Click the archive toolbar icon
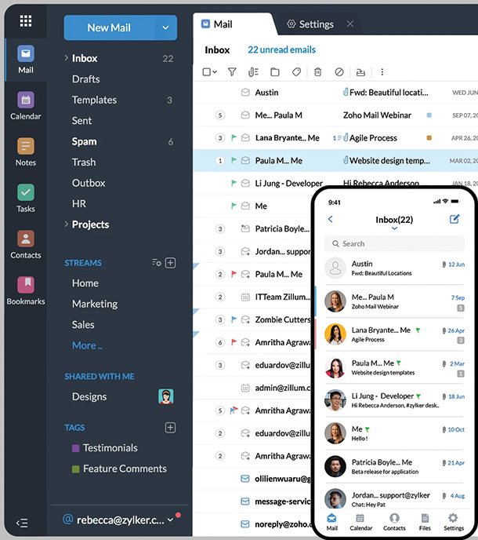 pos(360,72)
